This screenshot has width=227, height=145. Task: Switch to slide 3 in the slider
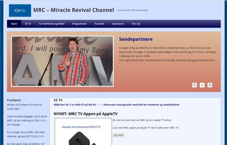coord(210,85)
